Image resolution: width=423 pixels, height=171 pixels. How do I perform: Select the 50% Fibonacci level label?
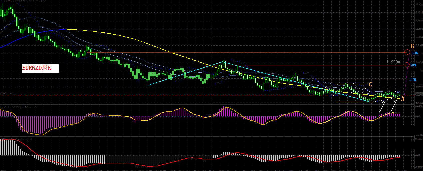point(415,53)
